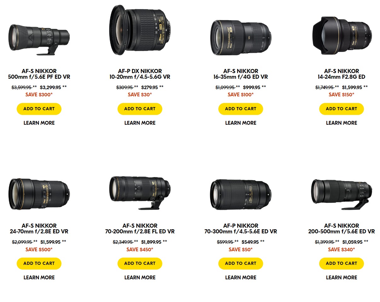This screenshot has width=380, height=302.
Task: Add the 16-35mm f/4G lens to cart
Action: click(241, 109)
